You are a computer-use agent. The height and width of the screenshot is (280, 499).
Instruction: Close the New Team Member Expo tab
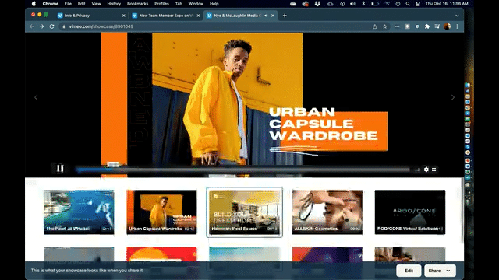198,16
